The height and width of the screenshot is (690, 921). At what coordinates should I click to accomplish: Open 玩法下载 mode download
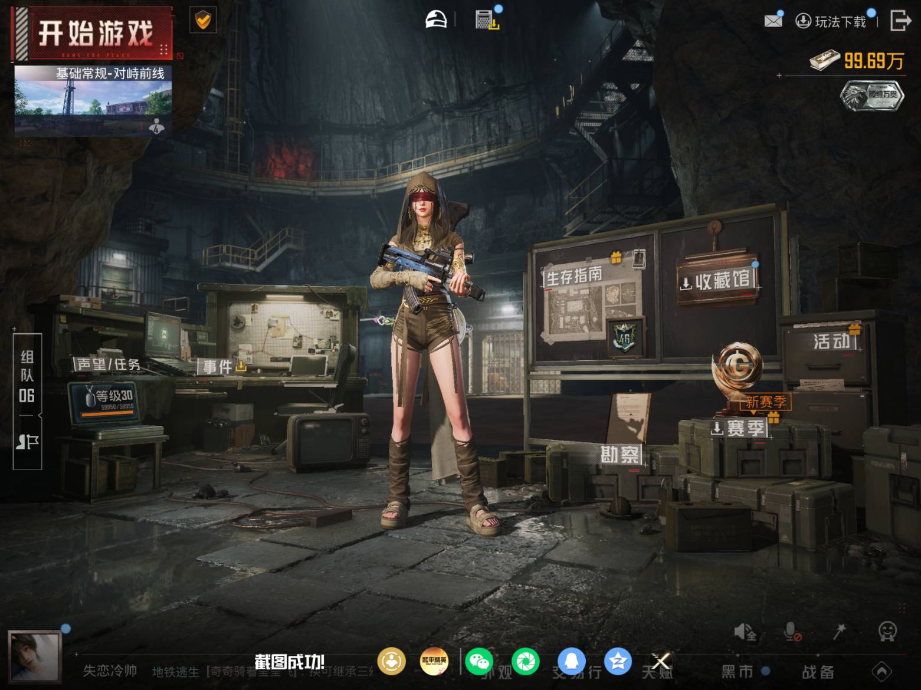click(x=832, y=22)
